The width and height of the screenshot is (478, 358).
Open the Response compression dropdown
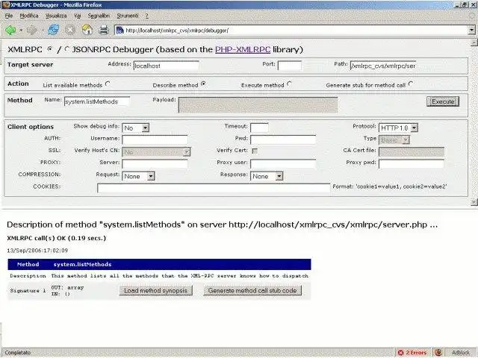(x=267, y=176)
